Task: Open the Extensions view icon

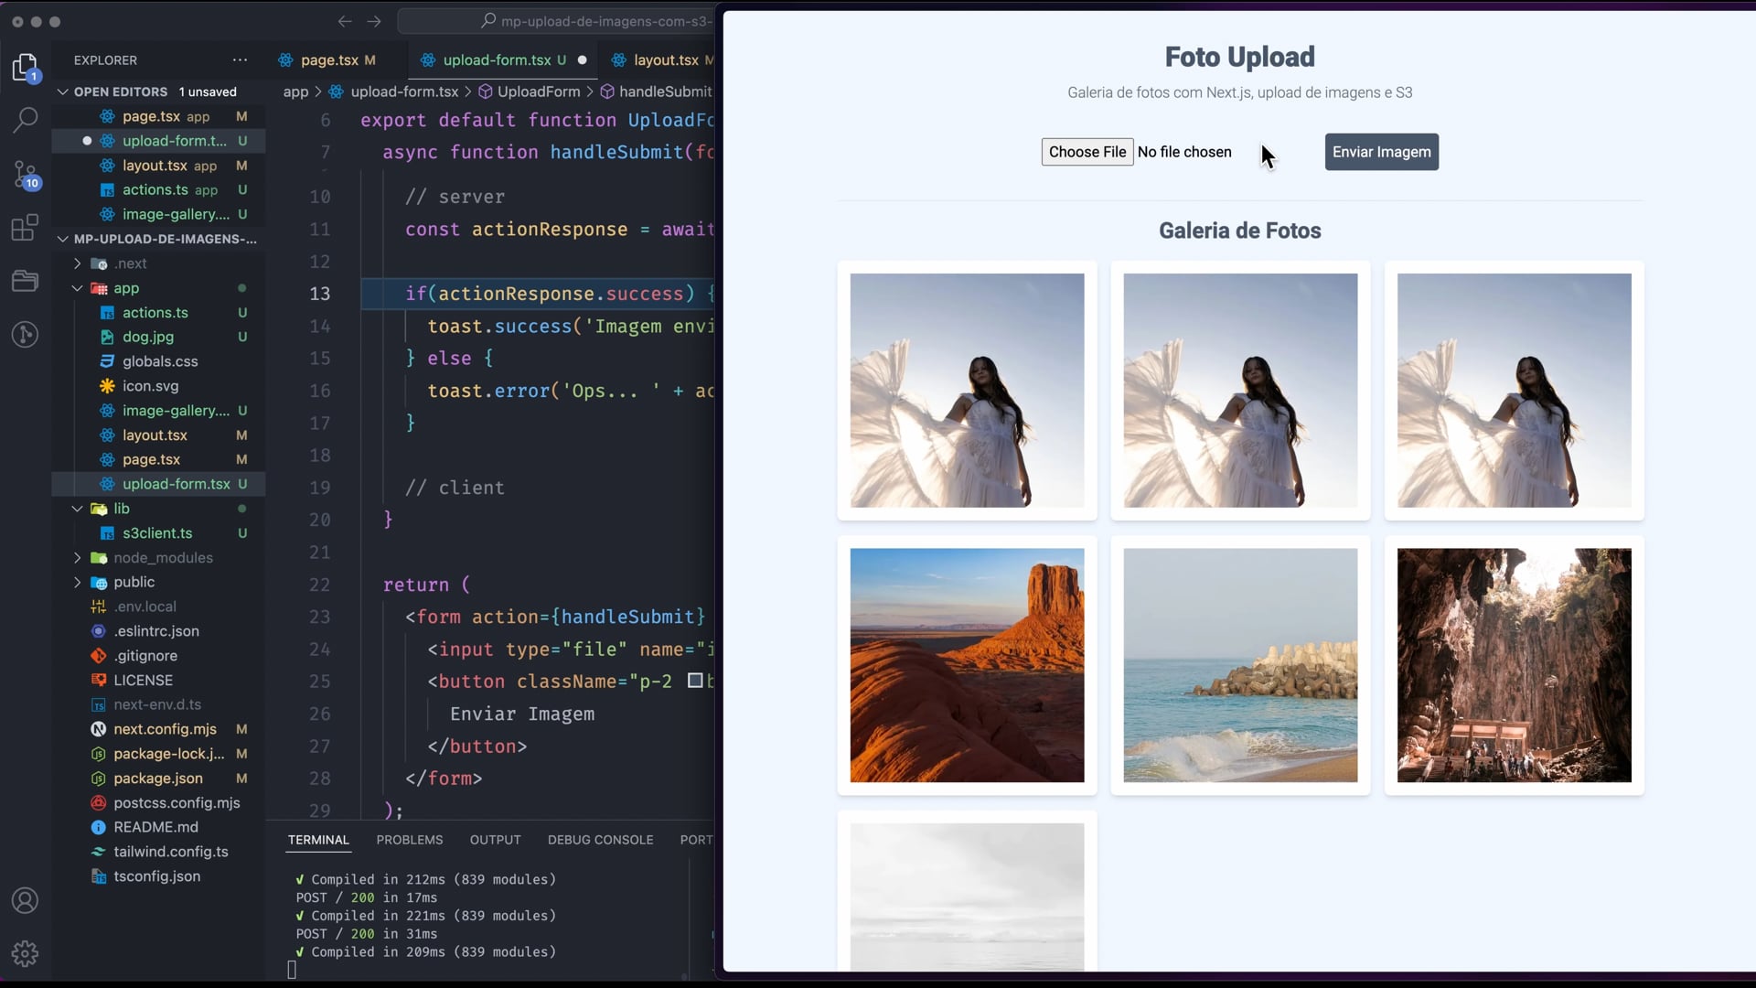Action: click(x=25, y=227)
